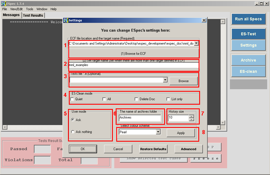
Task: Click the Messages pane scroll left arrow
Action: click(x=5, y=127)
